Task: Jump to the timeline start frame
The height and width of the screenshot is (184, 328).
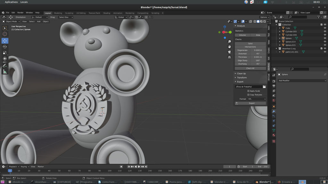Action: pos(129,167)
